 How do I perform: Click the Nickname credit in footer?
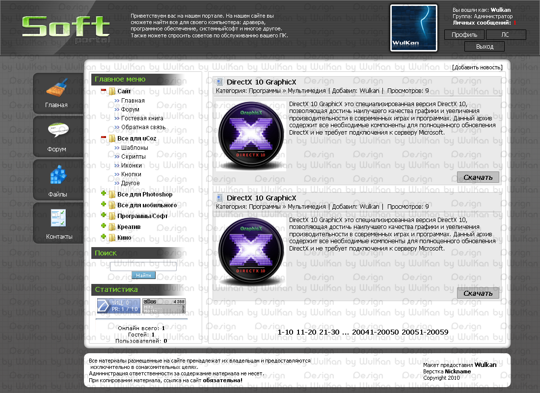click(458, 371)
